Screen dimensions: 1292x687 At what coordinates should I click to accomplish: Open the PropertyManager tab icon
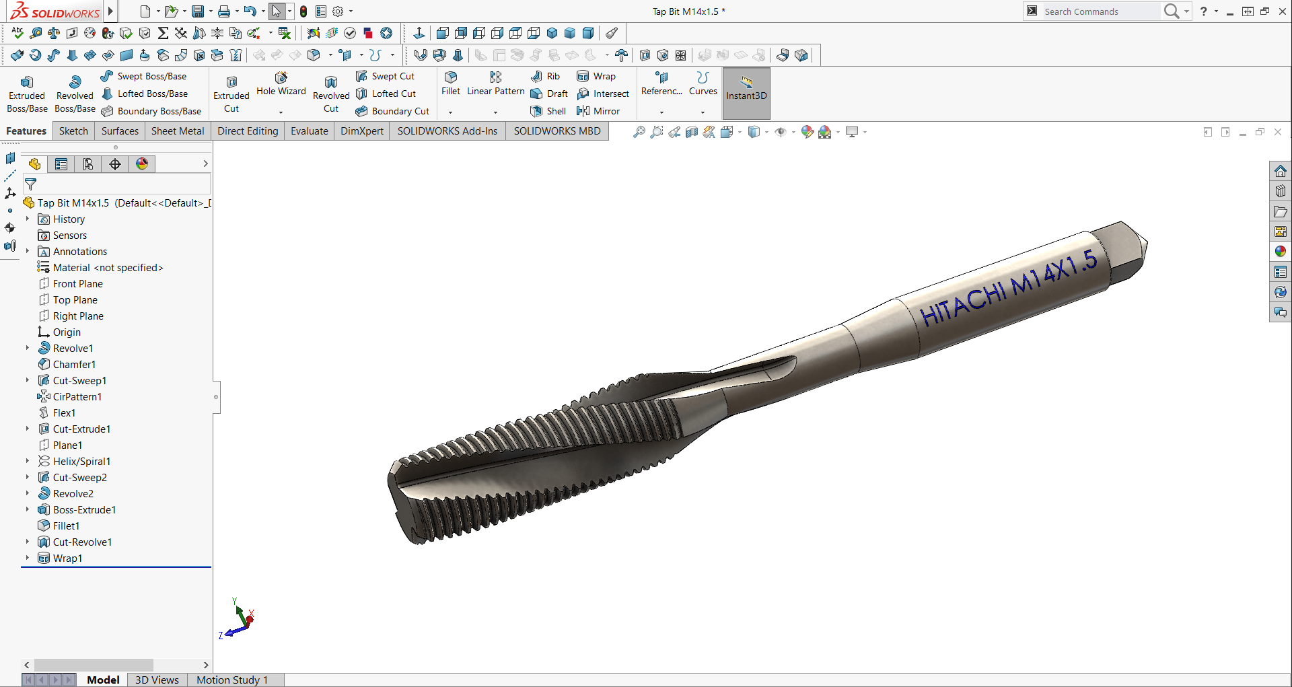(x=61, y=164)
